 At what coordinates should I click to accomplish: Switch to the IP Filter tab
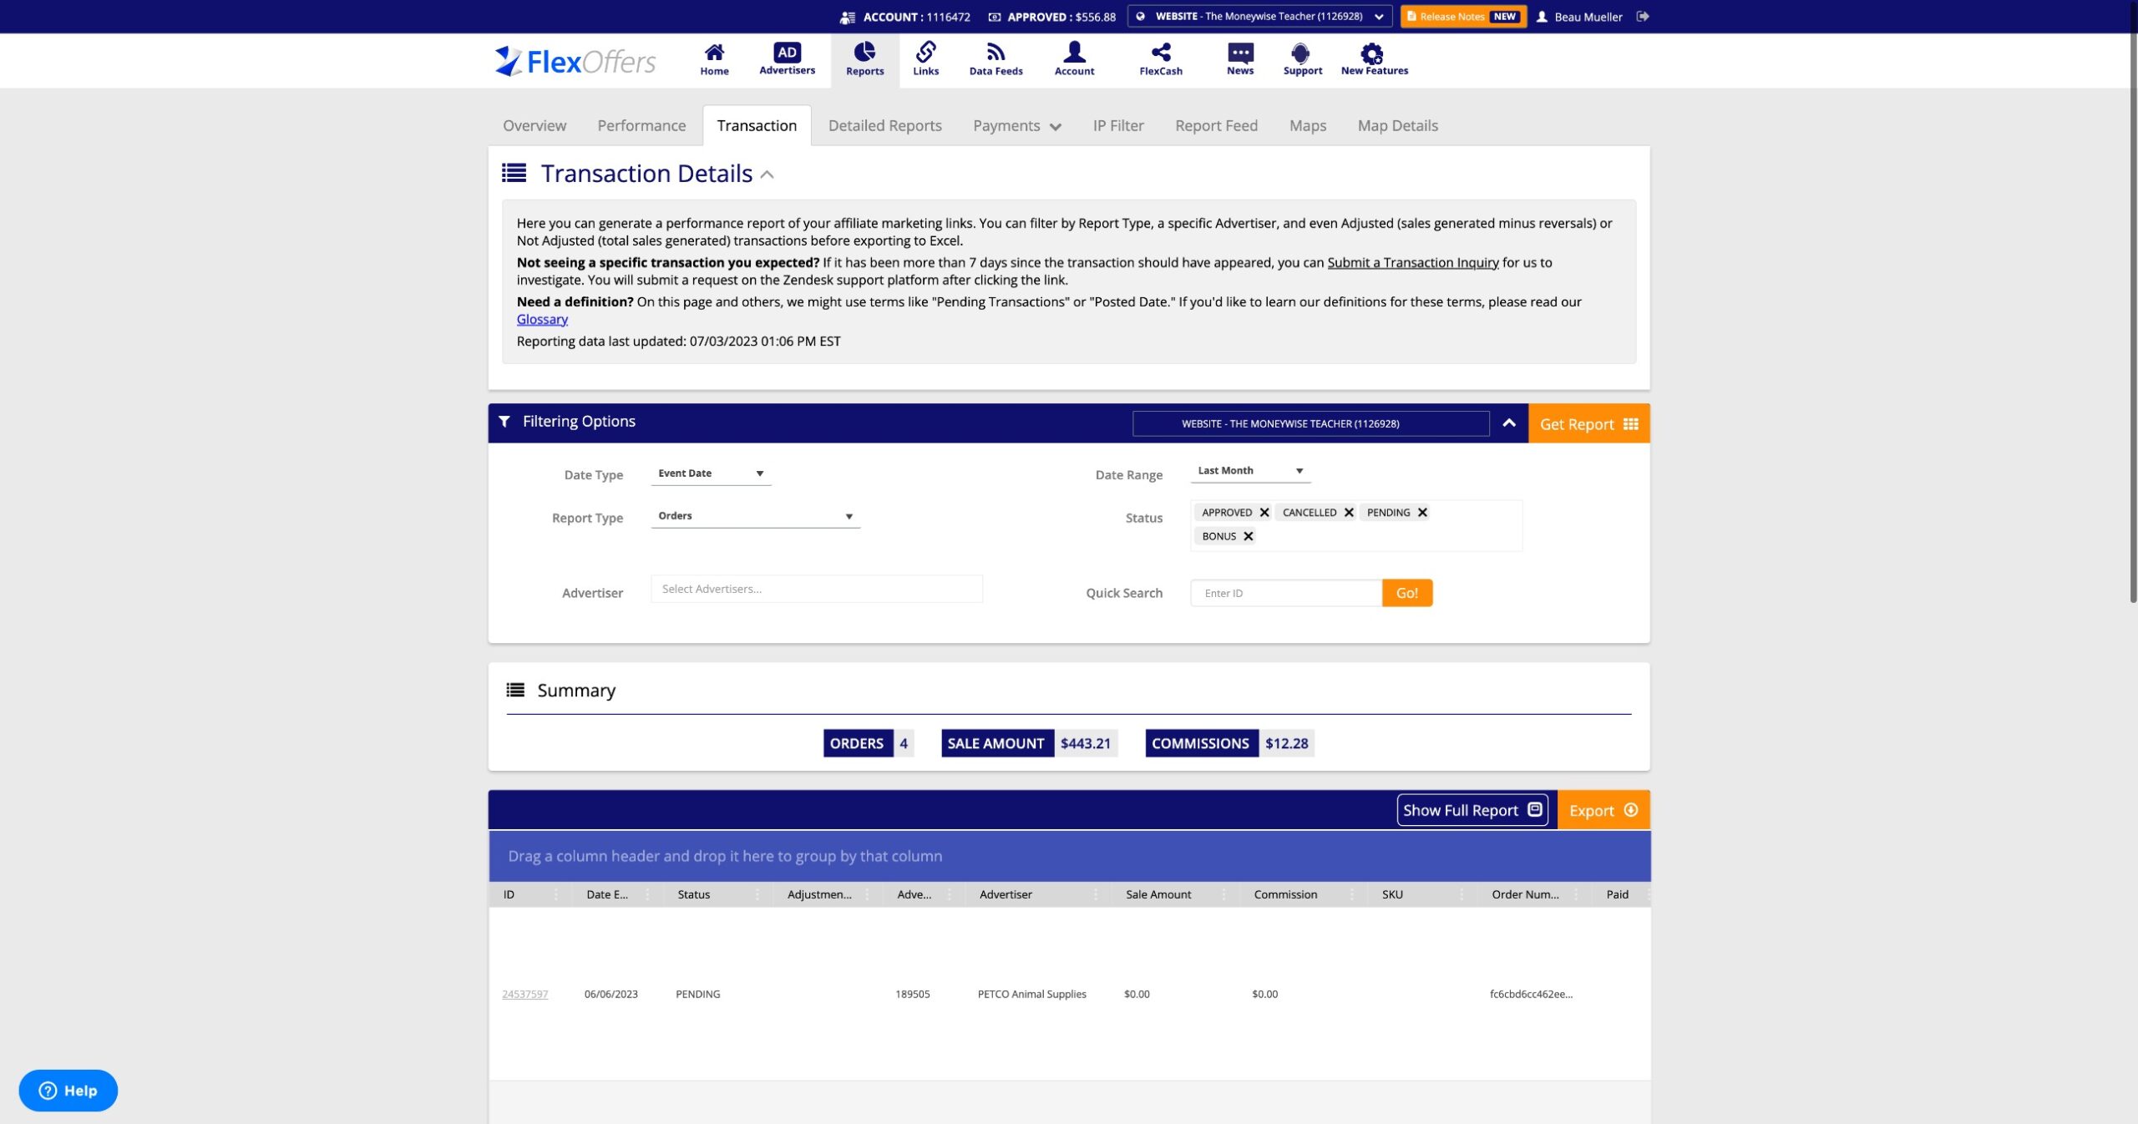[1118, 126]
